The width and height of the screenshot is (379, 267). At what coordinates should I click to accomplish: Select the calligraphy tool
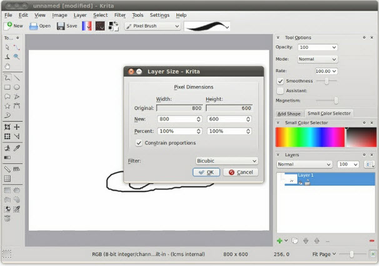(x=8, y=57)
